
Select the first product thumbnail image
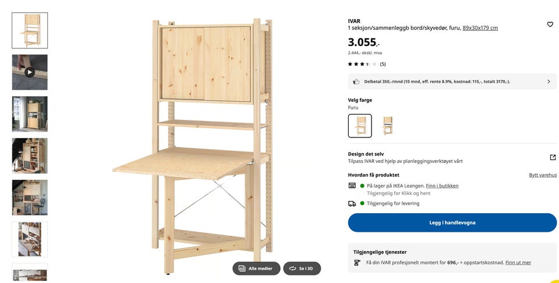(30, 30)
